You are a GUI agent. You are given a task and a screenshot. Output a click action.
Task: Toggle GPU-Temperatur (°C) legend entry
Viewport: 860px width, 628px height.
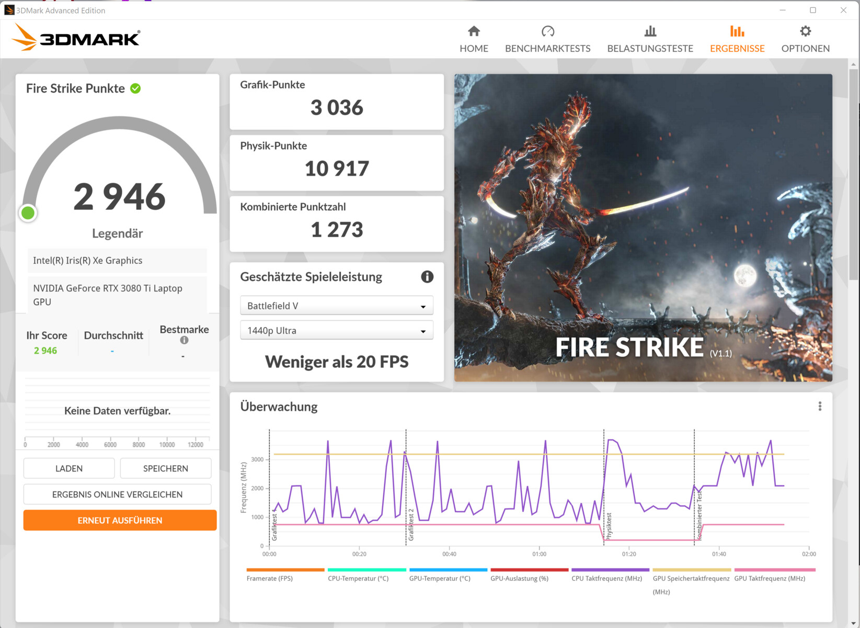point(448,575)
